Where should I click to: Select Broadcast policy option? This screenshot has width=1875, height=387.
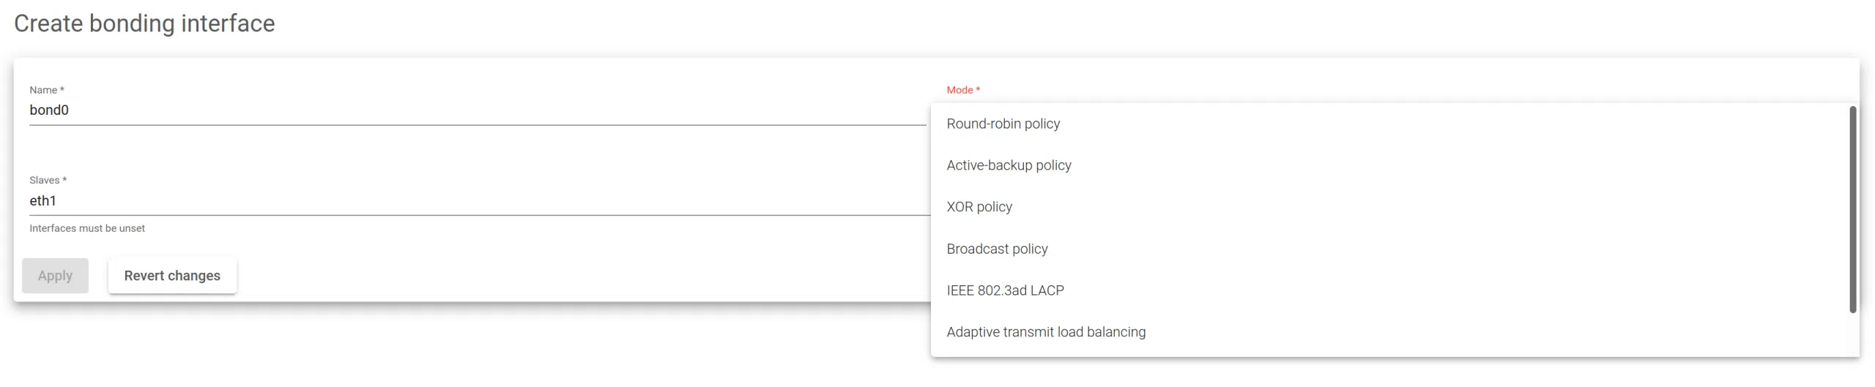click(997, 249)
